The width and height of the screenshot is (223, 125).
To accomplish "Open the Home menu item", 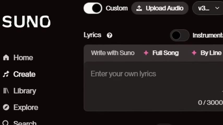I will click(18, 58).
